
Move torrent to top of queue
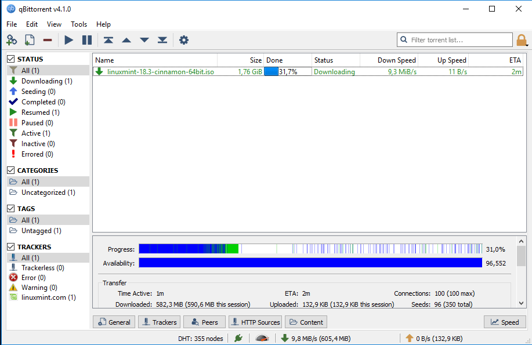108,40
